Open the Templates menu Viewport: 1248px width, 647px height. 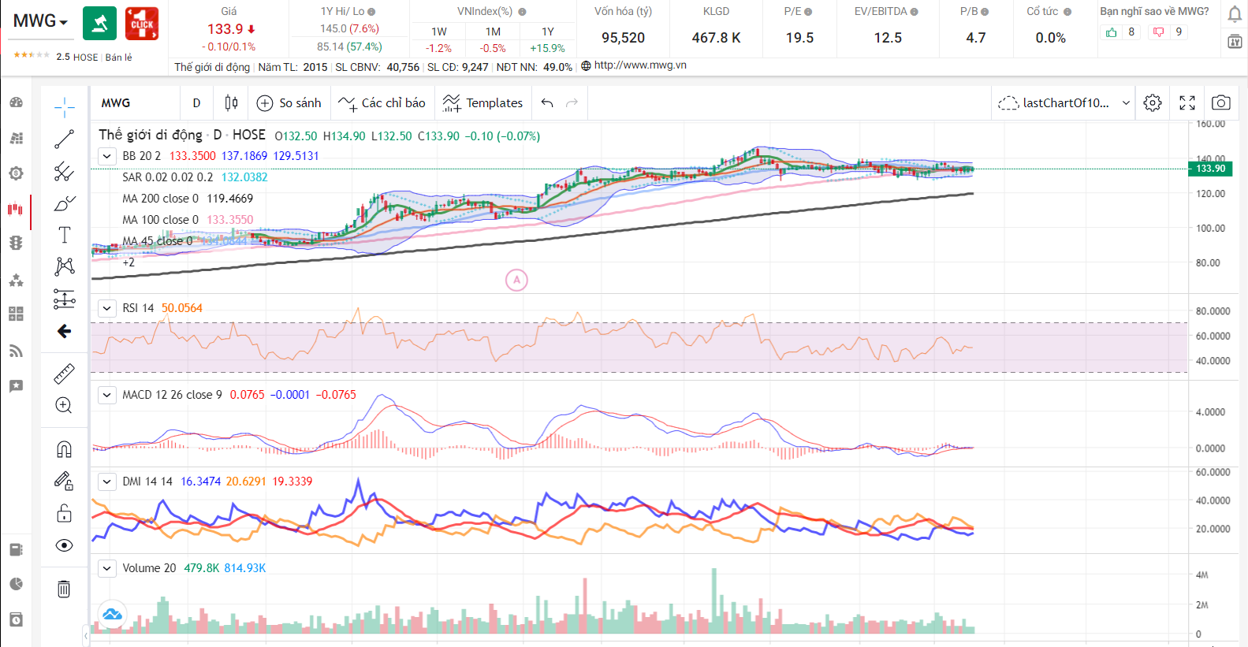tap(483, 103)
